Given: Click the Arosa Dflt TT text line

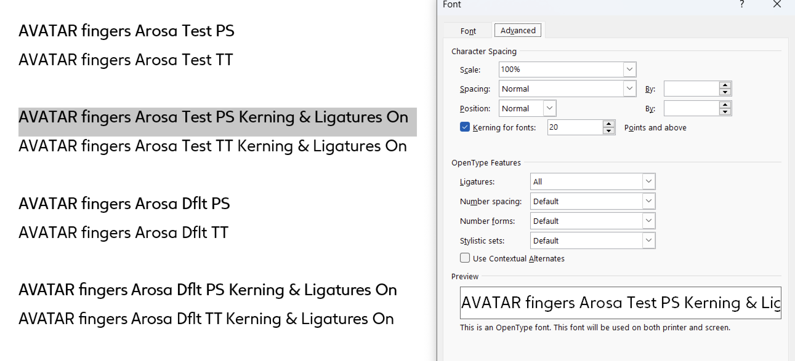Looking at the screenshot, I should click(123, 232).
